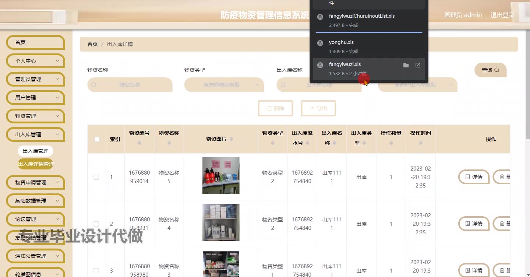Screen dimensions: 530x277
Task: Click 详情 button for row 3
Action: pyautogui.click(x=474, y=270)
